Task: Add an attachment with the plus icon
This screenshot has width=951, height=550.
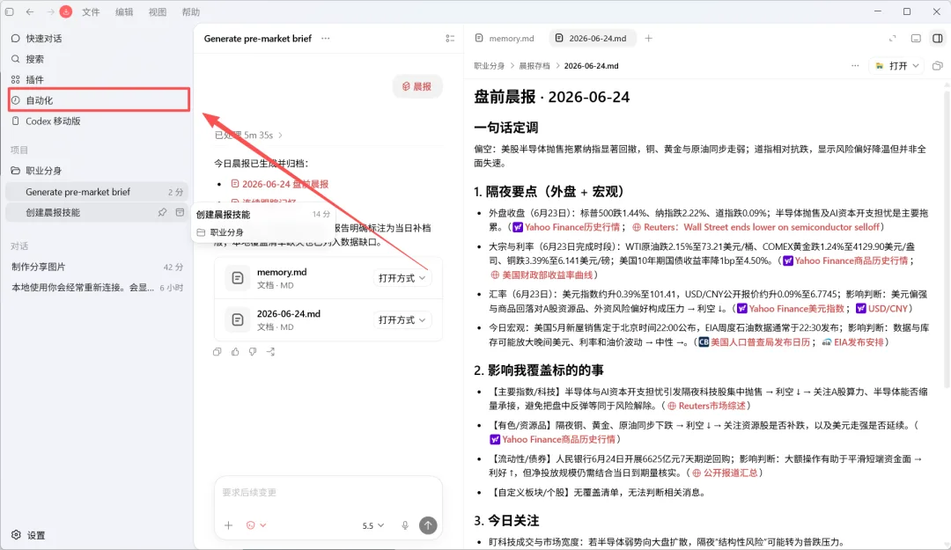Action: (228, 525)
